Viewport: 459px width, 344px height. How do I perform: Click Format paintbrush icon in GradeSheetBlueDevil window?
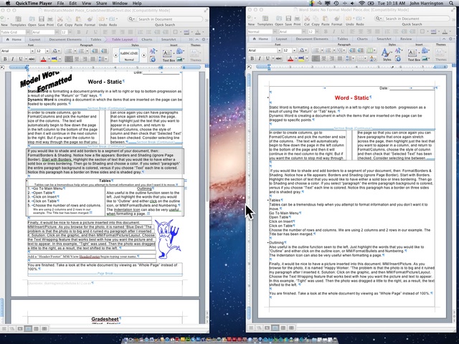[x=90, y=19]
